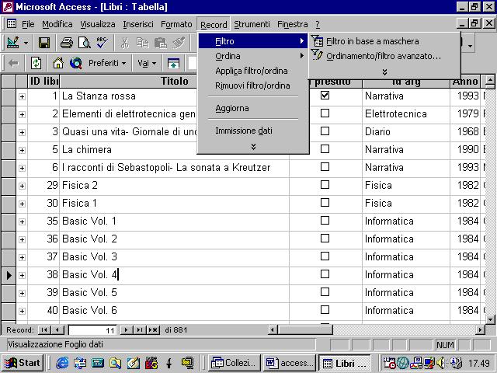Click the Home page icon
This screenshot has width=497, height=373.
click(x=58, y=63)
